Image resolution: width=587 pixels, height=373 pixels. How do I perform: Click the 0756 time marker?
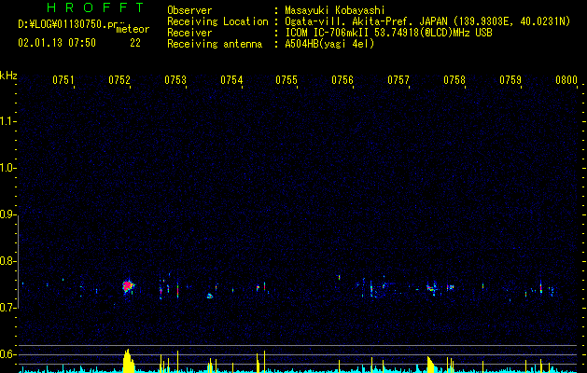click(x=342, y=80)
